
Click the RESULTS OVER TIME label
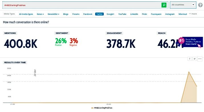pos(15,62)
